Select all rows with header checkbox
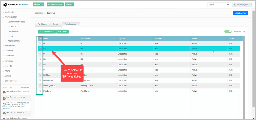 point(41,38)
